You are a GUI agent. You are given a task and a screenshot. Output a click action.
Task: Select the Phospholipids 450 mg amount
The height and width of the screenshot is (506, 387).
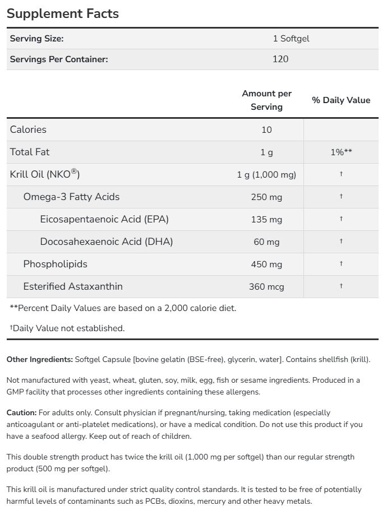coord(266,264)
